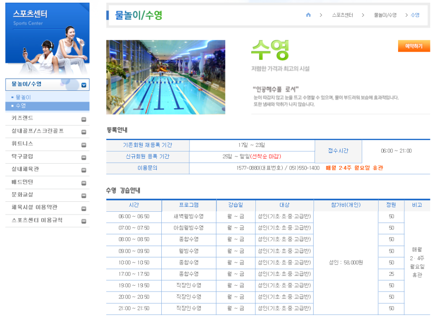Open the 휘트니스 sidebar menu
The width and height of the screenshot is (439, 317).
(x=47, y=144)
